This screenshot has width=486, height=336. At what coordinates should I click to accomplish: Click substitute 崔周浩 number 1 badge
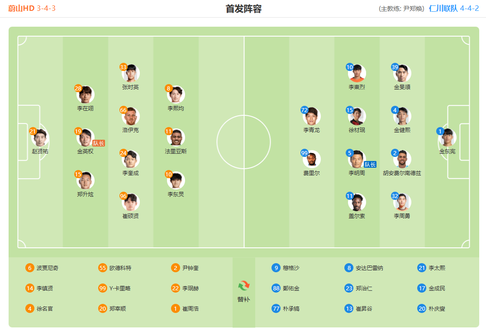click(176, 308)
